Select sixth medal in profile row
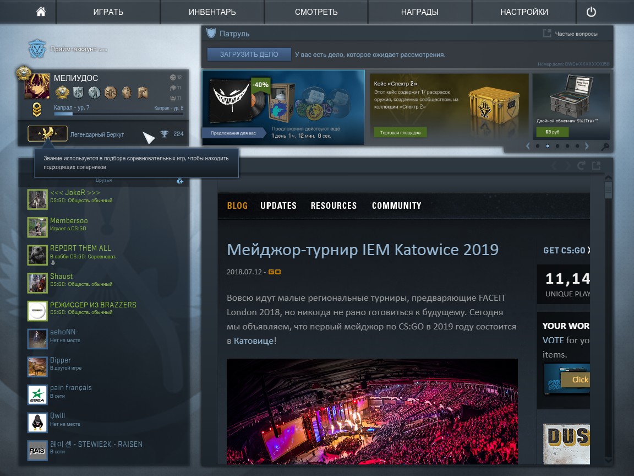Screen dimensions: 634x476 pos(143,93)
